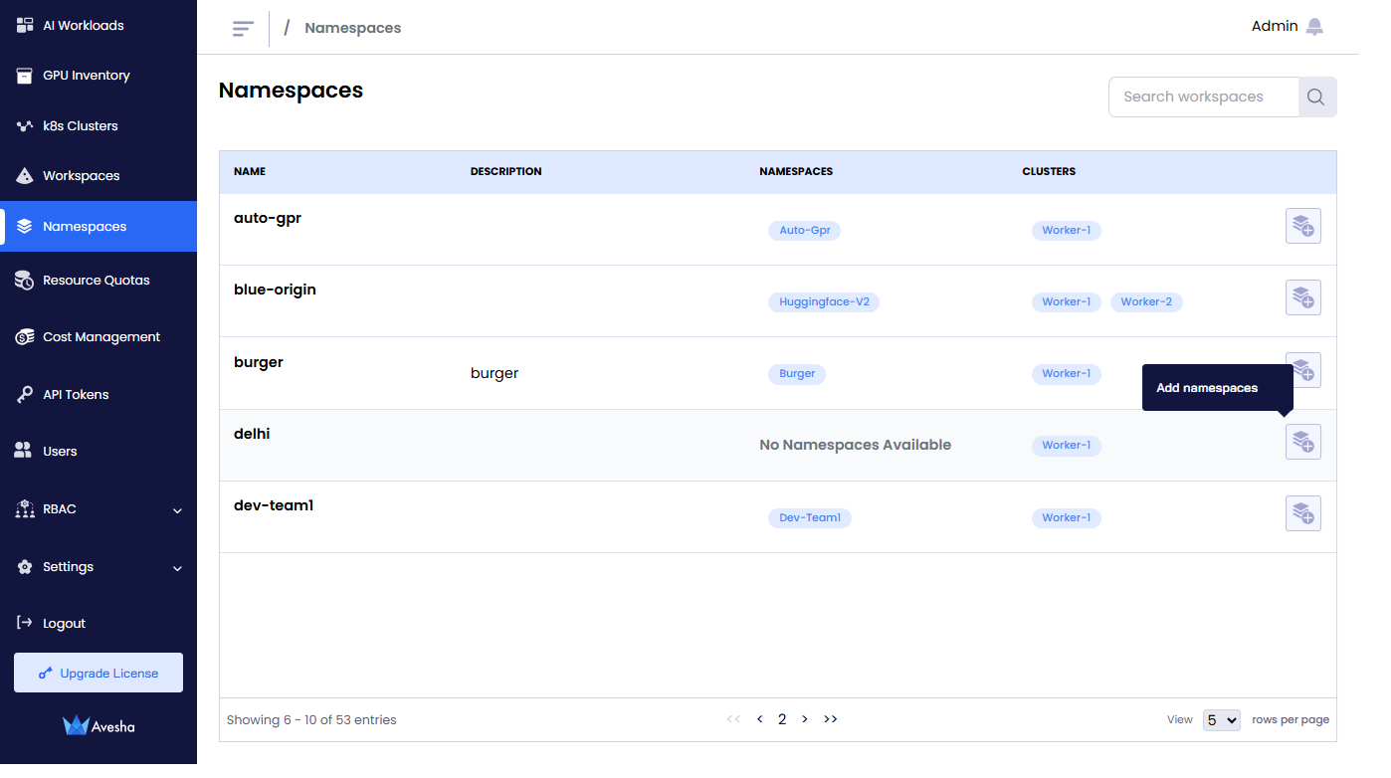Go to GPU Inventory page
The height and width of the screenshot is (778, 1391).
(87, 76)
